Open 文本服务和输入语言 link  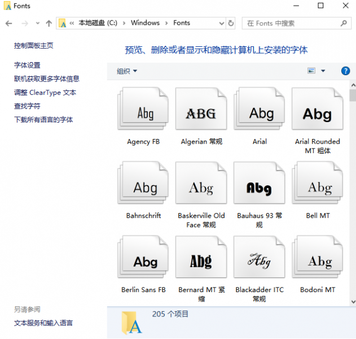(43, 323)
